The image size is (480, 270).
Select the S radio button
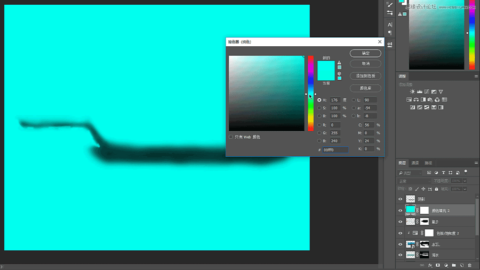(x=319, y=108)
